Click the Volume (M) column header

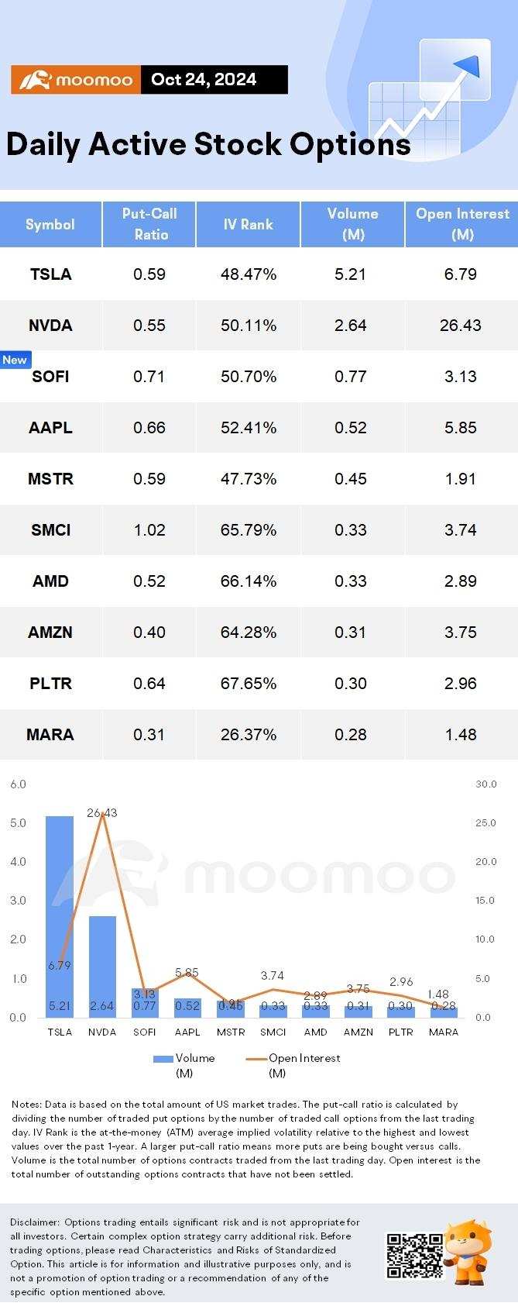pos(352,224)
